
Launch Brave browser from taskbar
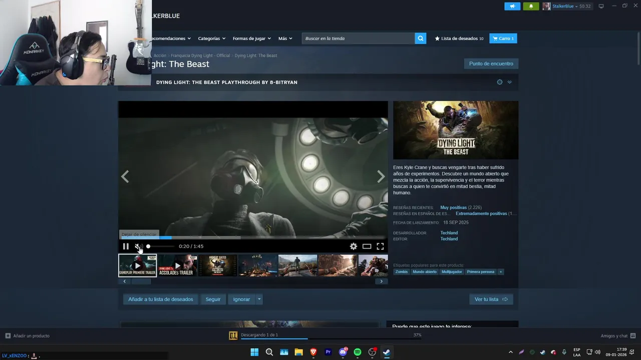[x=313, y=352]
